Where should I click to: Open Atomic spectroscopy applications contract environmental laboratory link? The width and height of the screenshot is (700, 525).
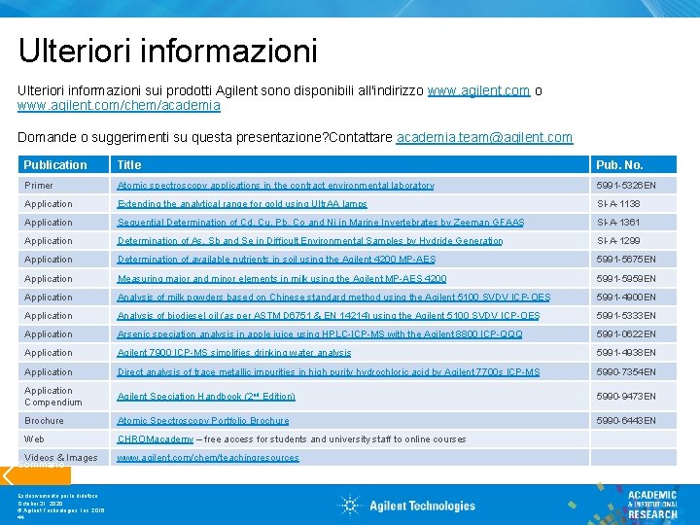[275, 186]
